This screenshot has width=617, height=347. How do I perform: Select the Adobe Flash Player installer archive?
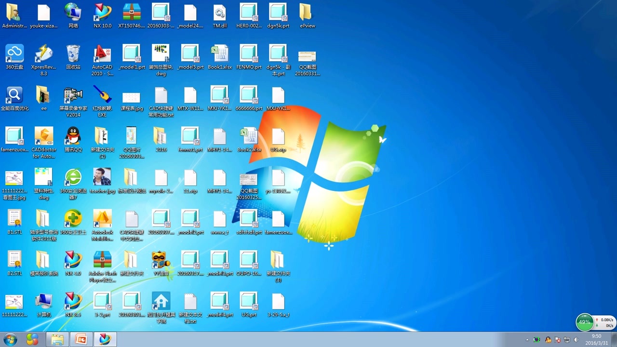pos(102,267)
